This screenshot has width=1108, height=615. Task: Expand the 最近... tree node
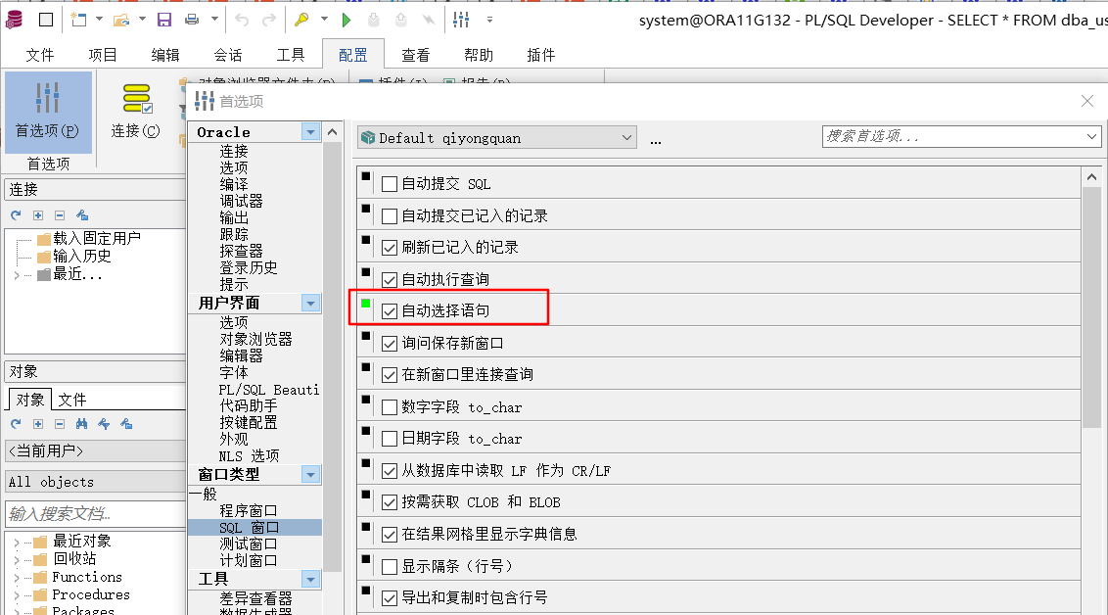(16, 274)
